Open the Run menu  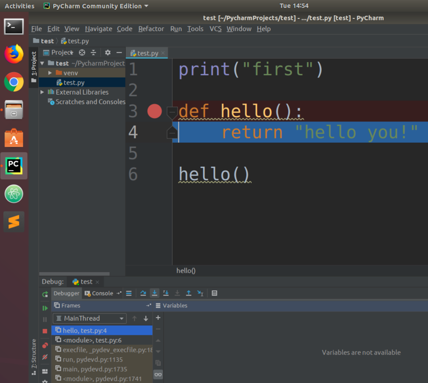[176, 29]
